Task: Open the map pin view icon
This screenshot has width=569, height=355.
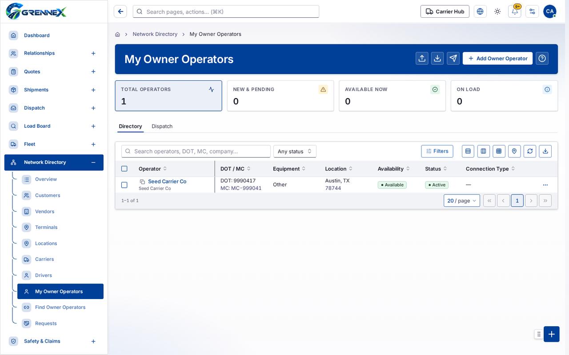Action: coord(514,151)
